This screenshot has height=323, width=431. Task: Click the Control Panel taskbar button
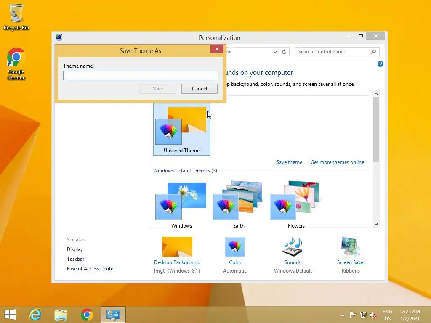click(x=113, y=315)
